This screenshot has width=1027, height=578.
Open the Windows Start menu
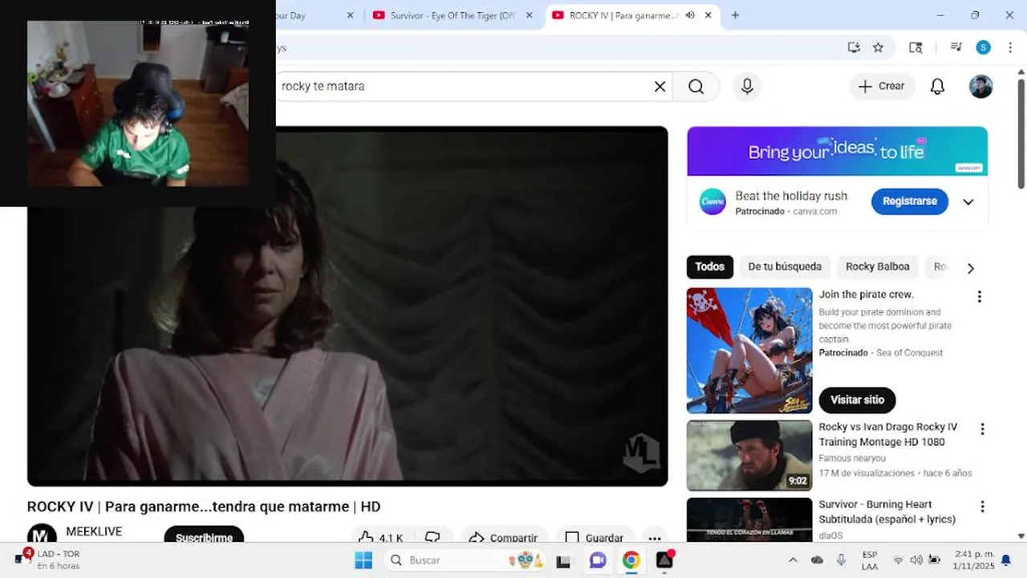click(x=363, y=560)
